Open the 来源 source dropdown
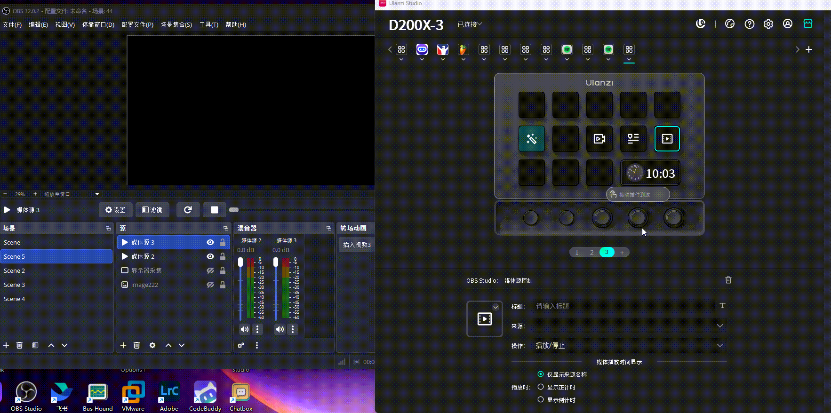The height and width of the screenshot is (413, 831). (x=629, y=326)
